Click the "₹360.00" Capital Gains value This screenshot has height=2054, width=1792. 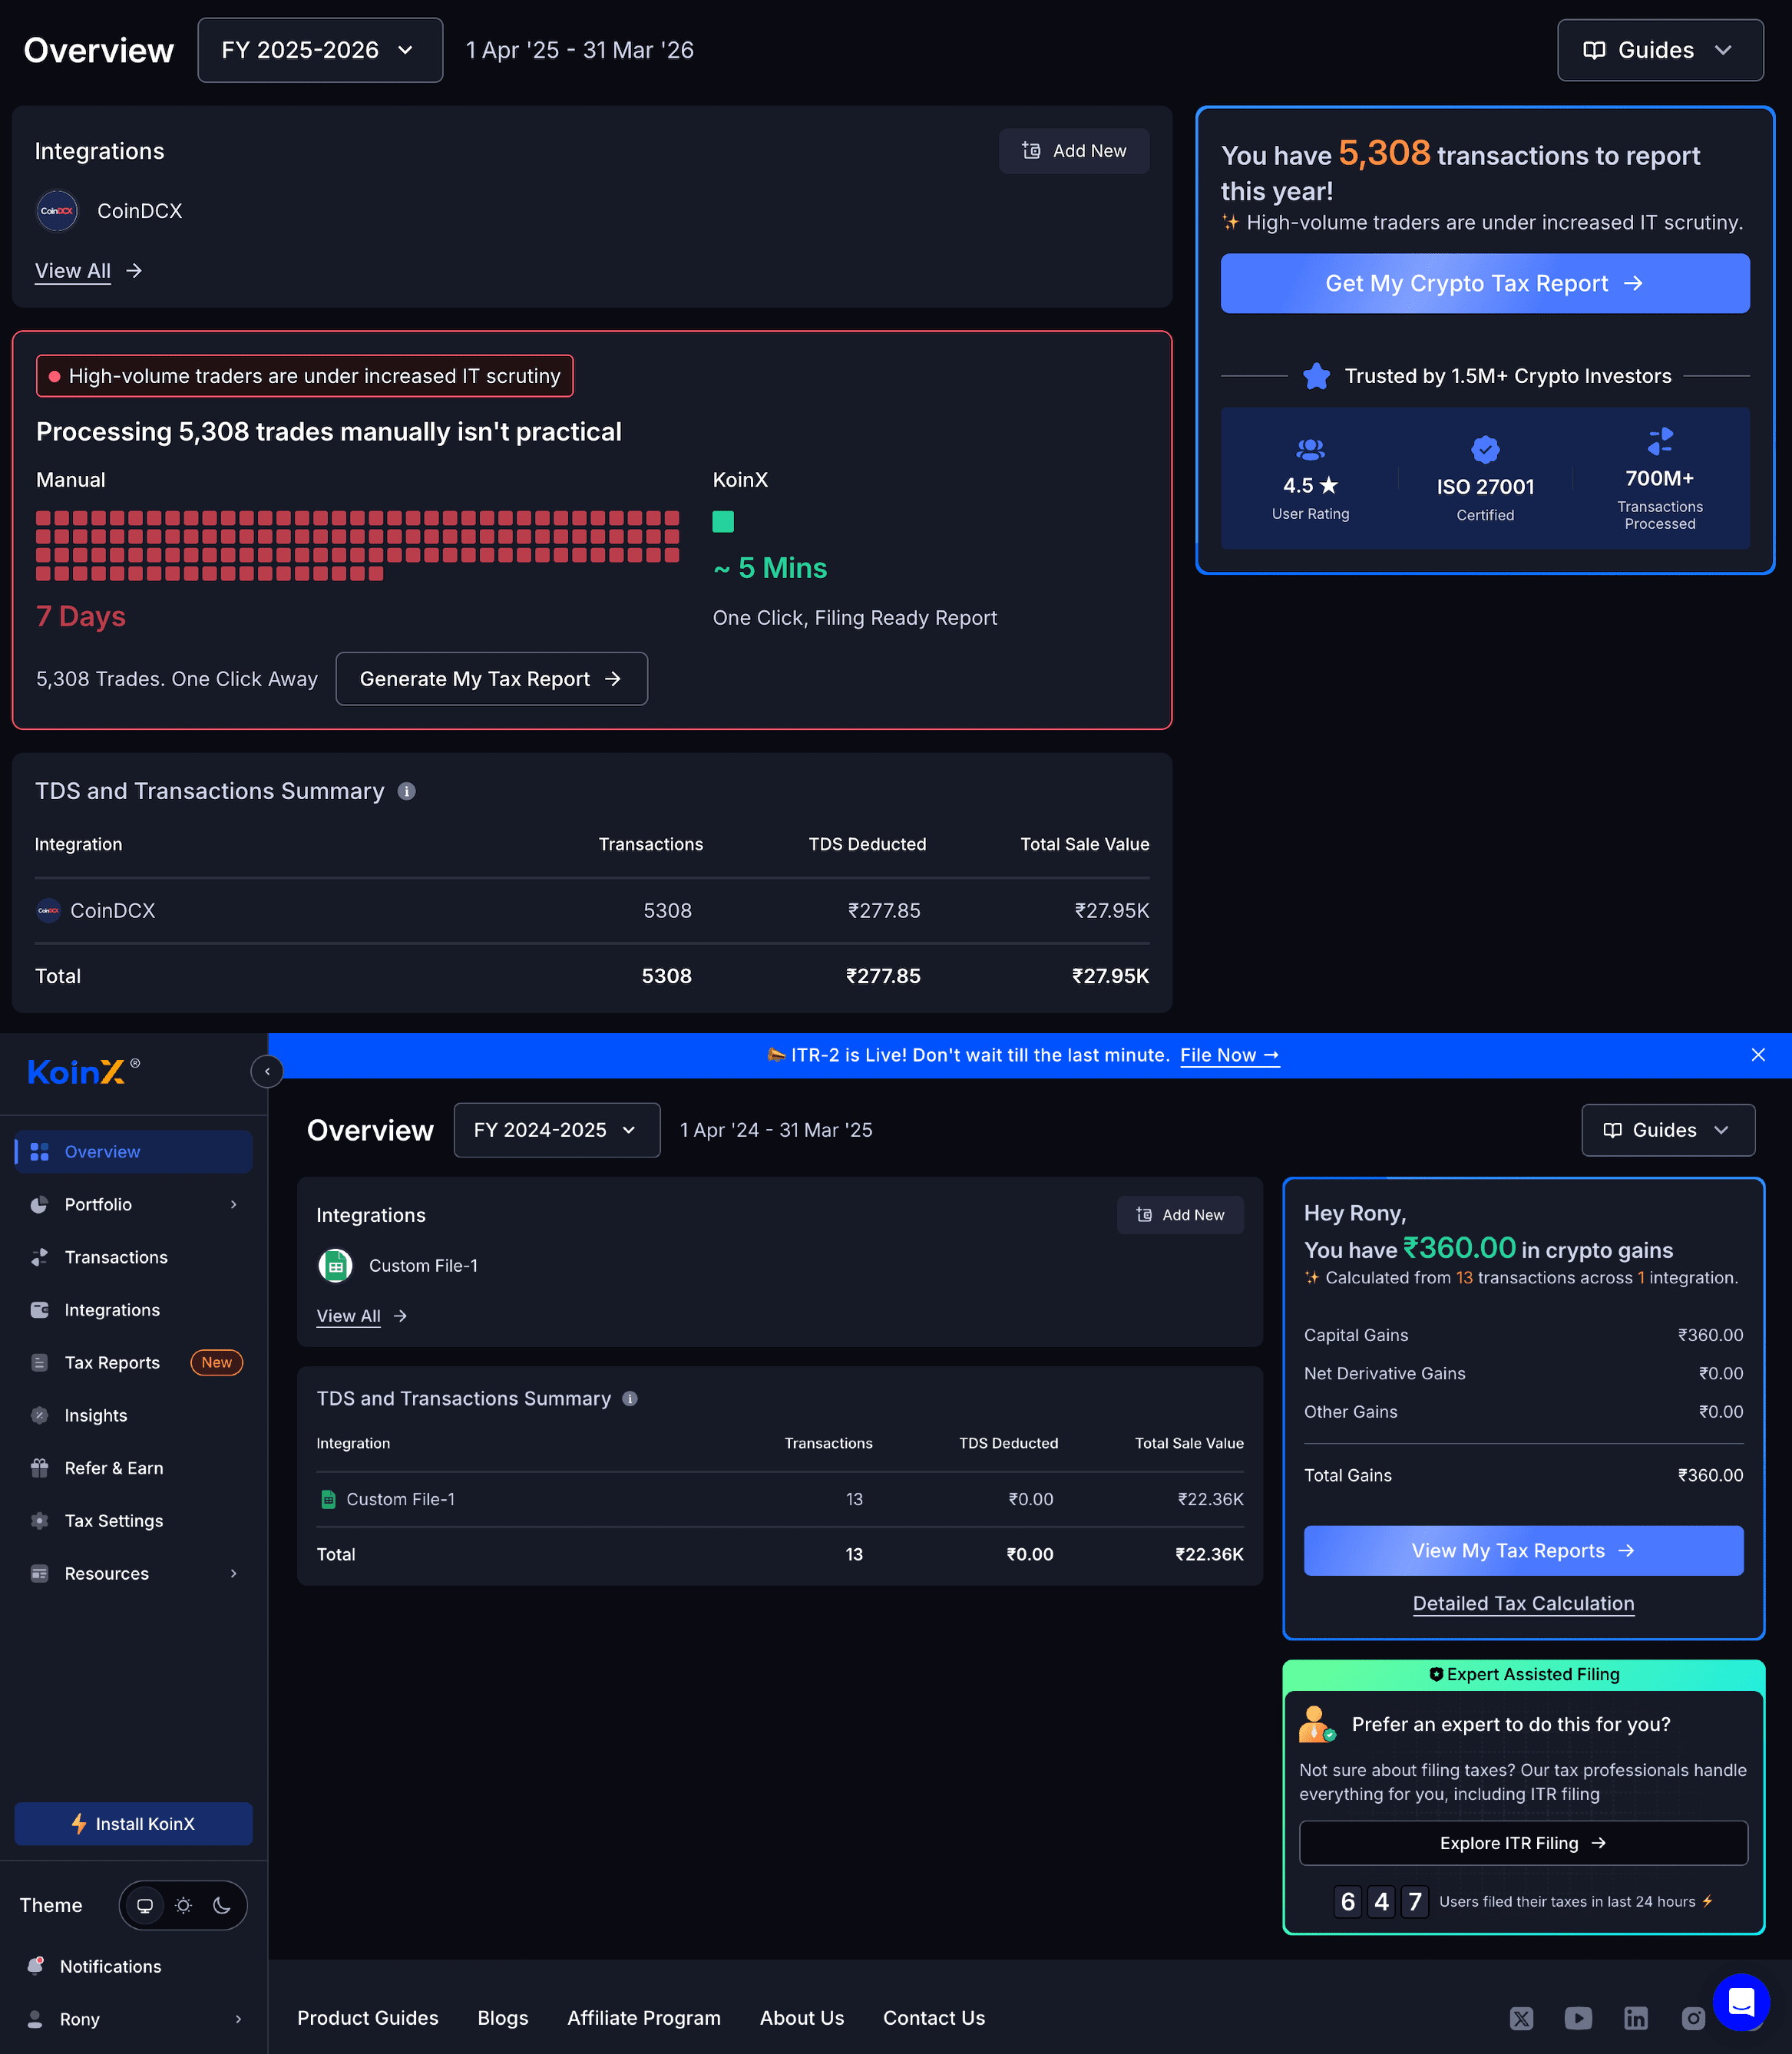(x=1710, y=1336)
